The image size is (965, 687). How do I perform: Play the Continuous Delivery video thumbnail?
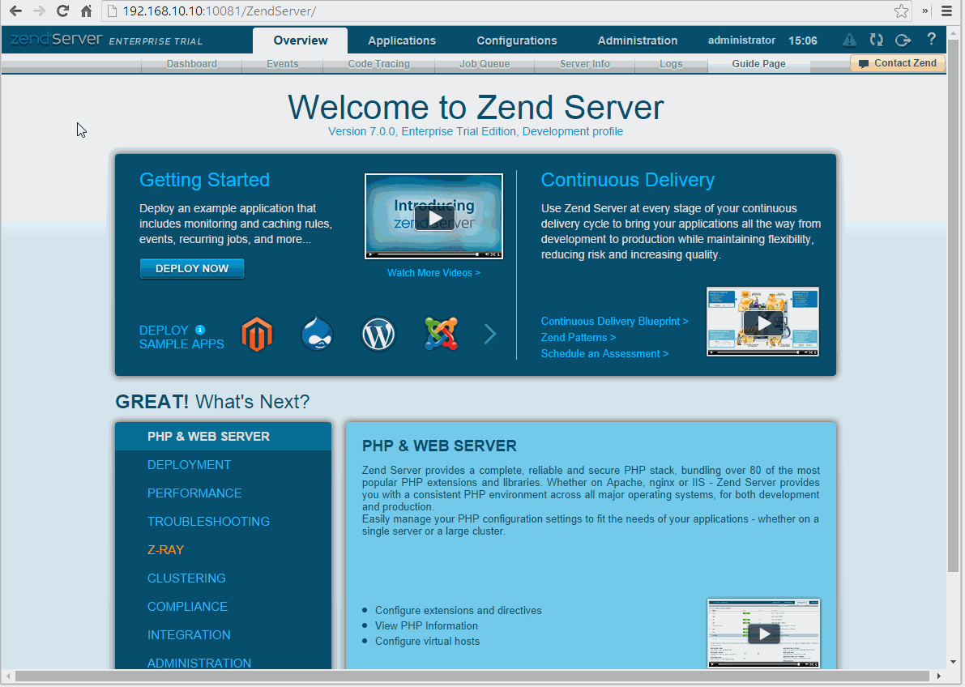(762, 322)
